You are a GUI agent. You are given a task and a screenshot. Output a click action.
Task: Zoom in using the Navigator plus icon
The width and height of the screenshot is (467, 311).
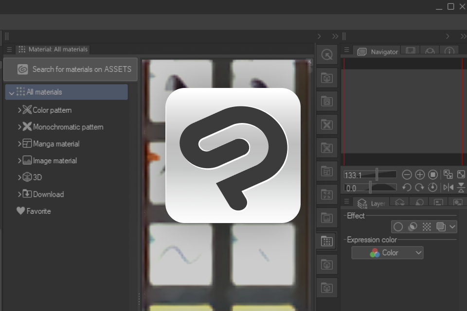pyautogui.click(x=420, y=175)
